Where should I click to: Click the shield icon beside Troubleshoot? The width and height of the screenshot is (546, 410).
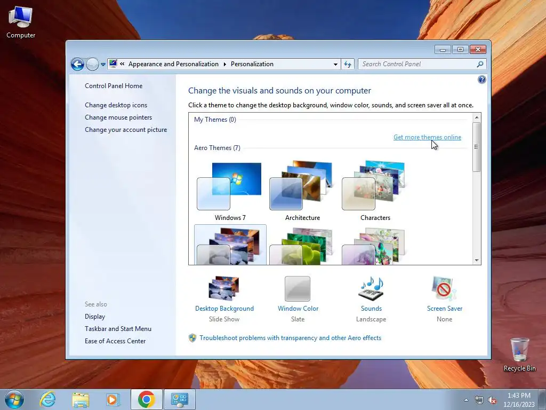[192, 338]
